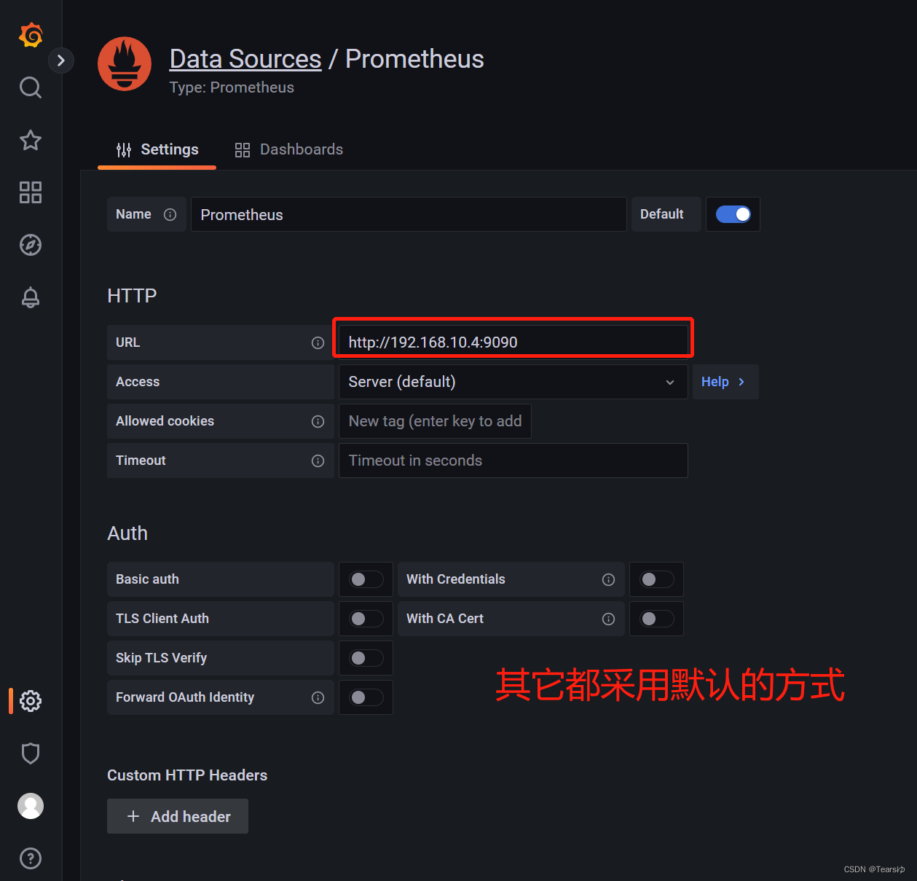Viewport: 917px width, 881px height.
Task: Click the Type: Prometheus subtitle text
Action: tap(232, 87)
